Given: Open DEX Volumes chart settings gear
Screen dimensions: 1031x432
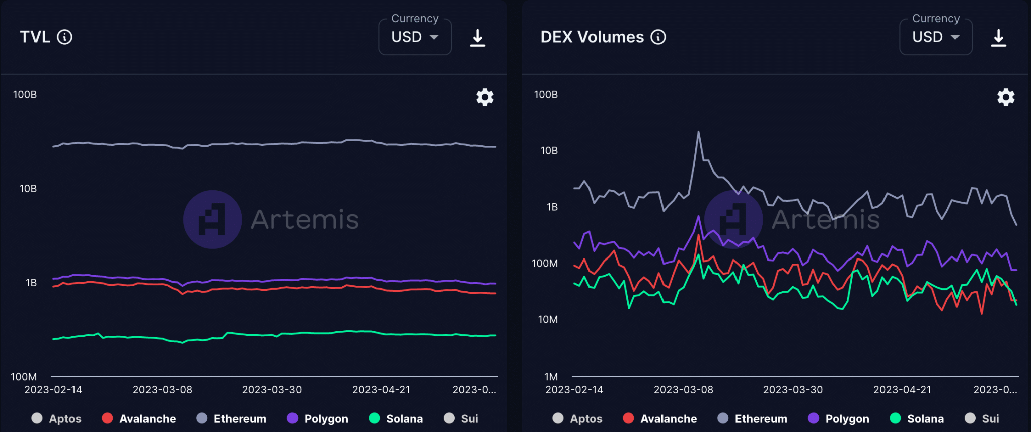Looking at the screenshot, I should click(x=1006, y=97).
